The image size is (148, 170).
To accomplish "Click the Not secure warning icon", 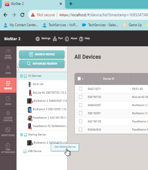I will (33, 15).
